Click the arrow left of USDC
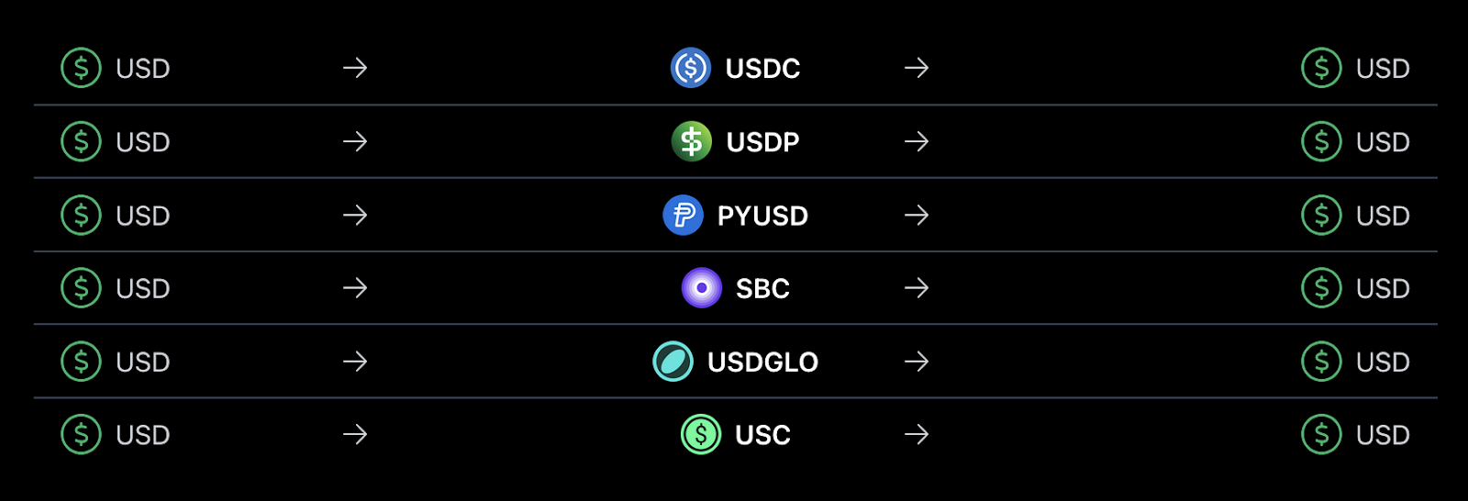 (x=355, y=68)
